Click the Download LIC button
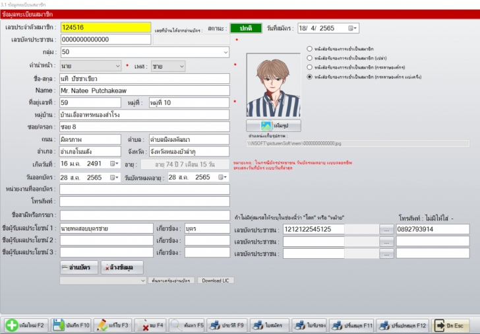The width and height of the screenshot is (480, 334). tap(215, 281)
